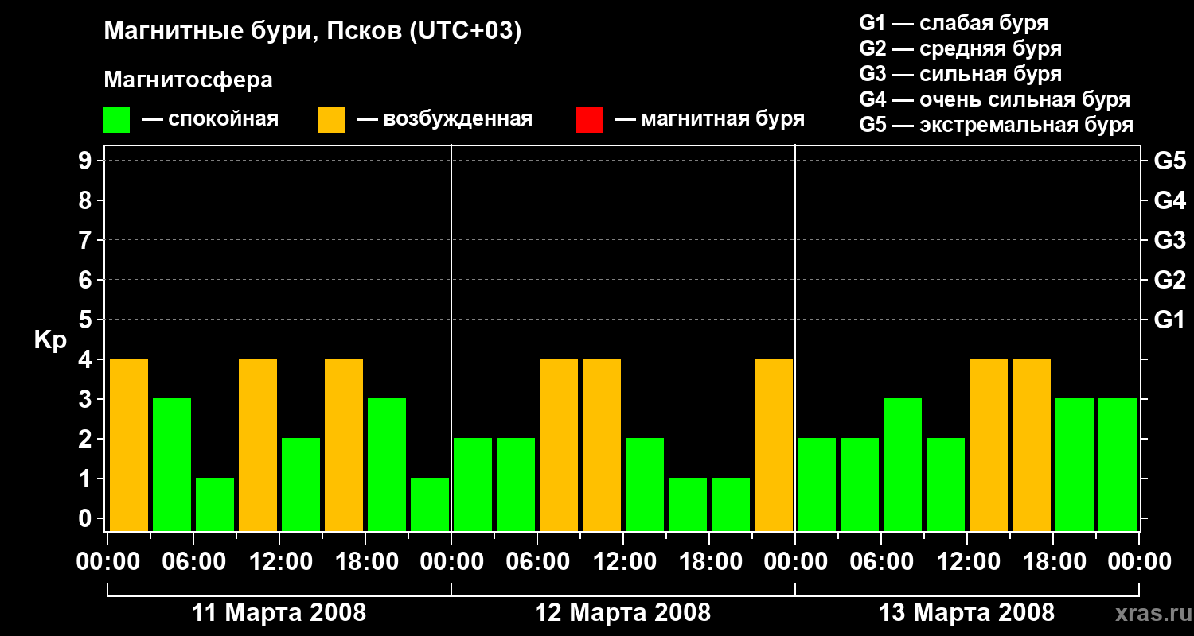Click the first orange bar on 11 March

(x=129, y=444)
